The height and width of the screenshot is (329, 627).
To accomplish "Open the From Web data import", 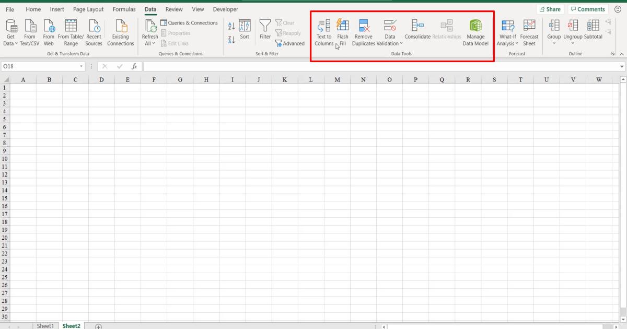I will point(49,32).
